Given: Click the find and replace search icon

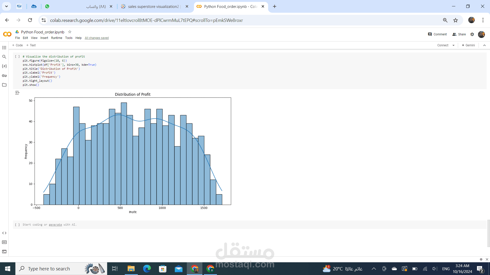Looking at the screenshot, I should pos(4,57).
